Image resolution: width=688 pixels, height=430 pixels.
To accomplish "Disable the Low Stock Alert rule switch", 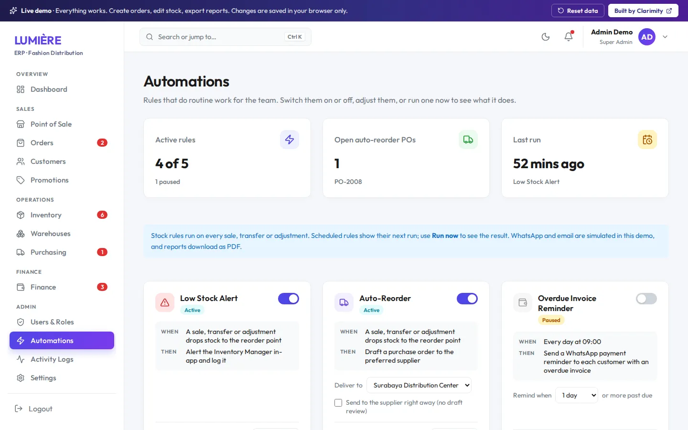I will point(289,299).
